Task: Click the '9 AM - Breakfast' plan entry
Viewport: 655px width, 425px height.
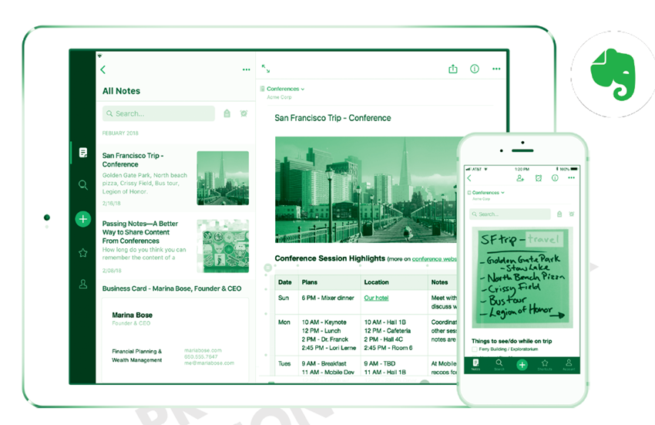Action: [x=324, y=363]
